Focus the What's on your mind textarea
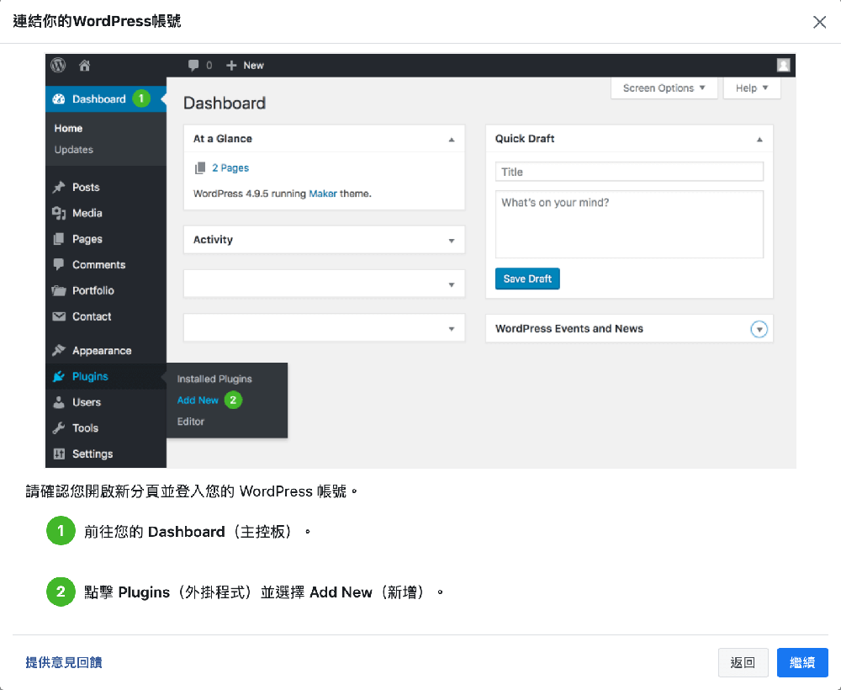Viewport: 841px width, 690px height. [x=629, y=225]
